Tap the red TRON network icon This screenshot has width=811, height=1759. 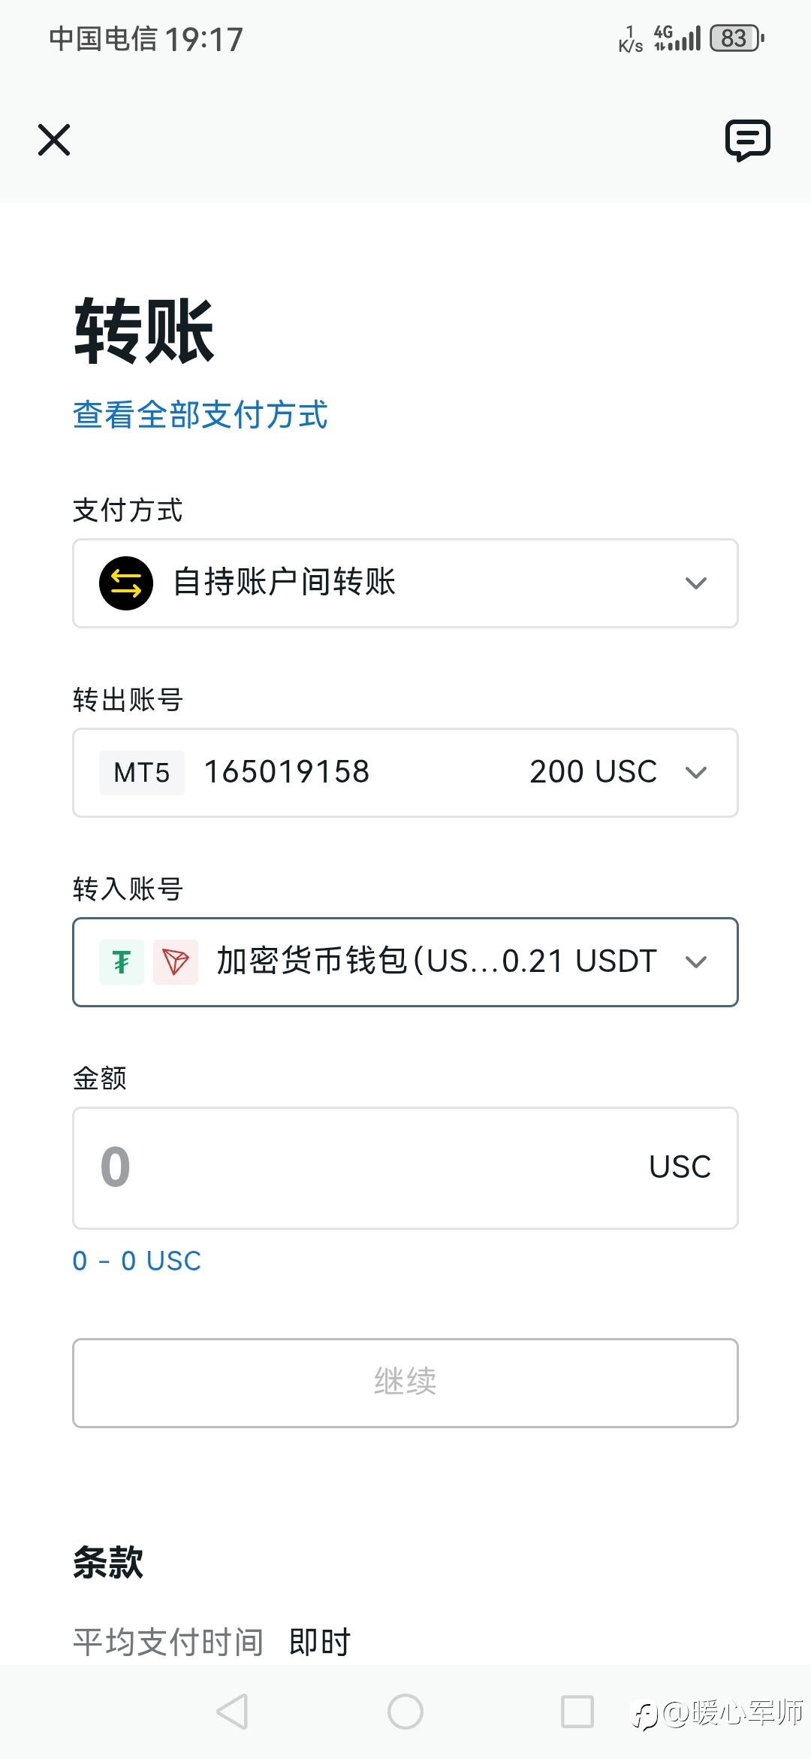pos(176,962)
